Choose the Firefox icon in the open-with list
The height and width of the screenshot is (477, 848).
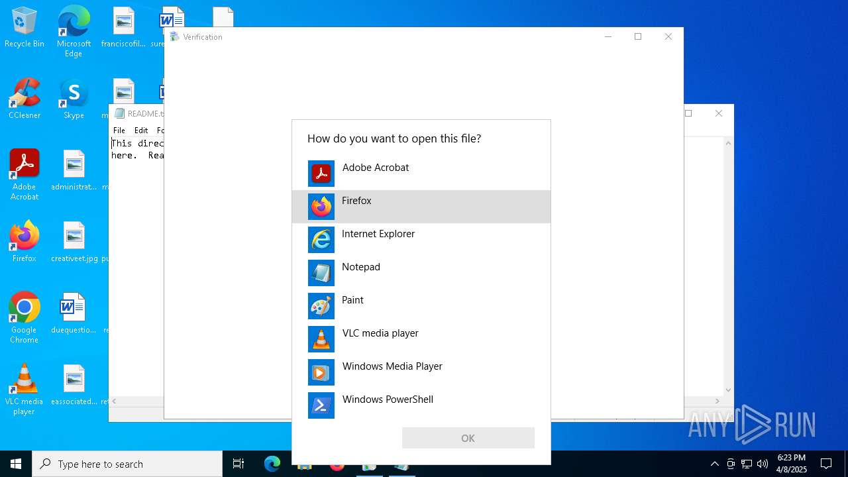click(x=321, y=207)
